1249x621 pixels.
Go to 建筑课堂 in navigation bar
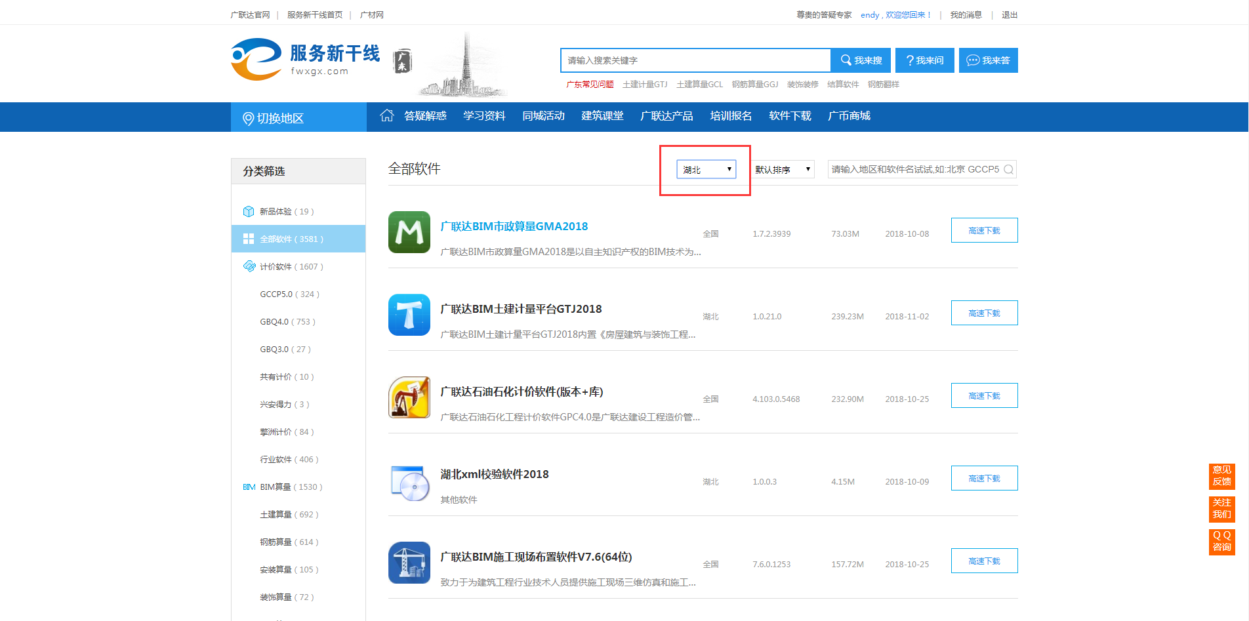(602, 116)
